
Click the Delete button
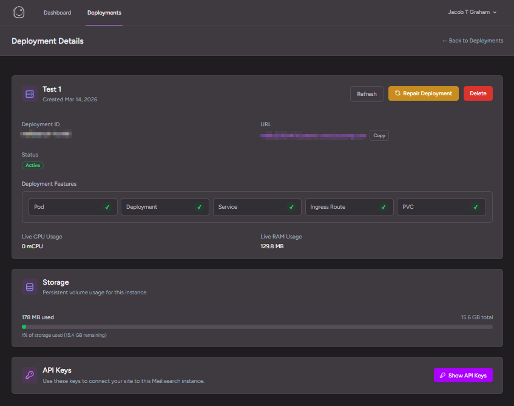point(478,93)
